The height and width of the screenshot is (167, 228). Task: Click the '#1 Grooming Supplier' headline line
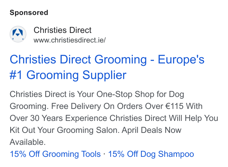(68, 75)
